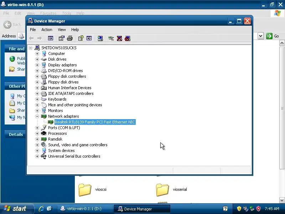Click the Help question-mark toolbar icon

pos(81,38)
